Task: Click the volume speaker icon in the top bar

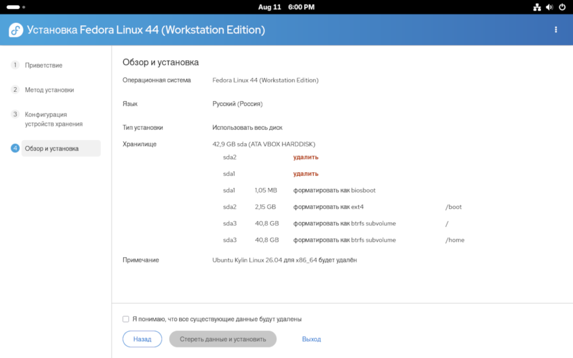Action: click(549, 7)
